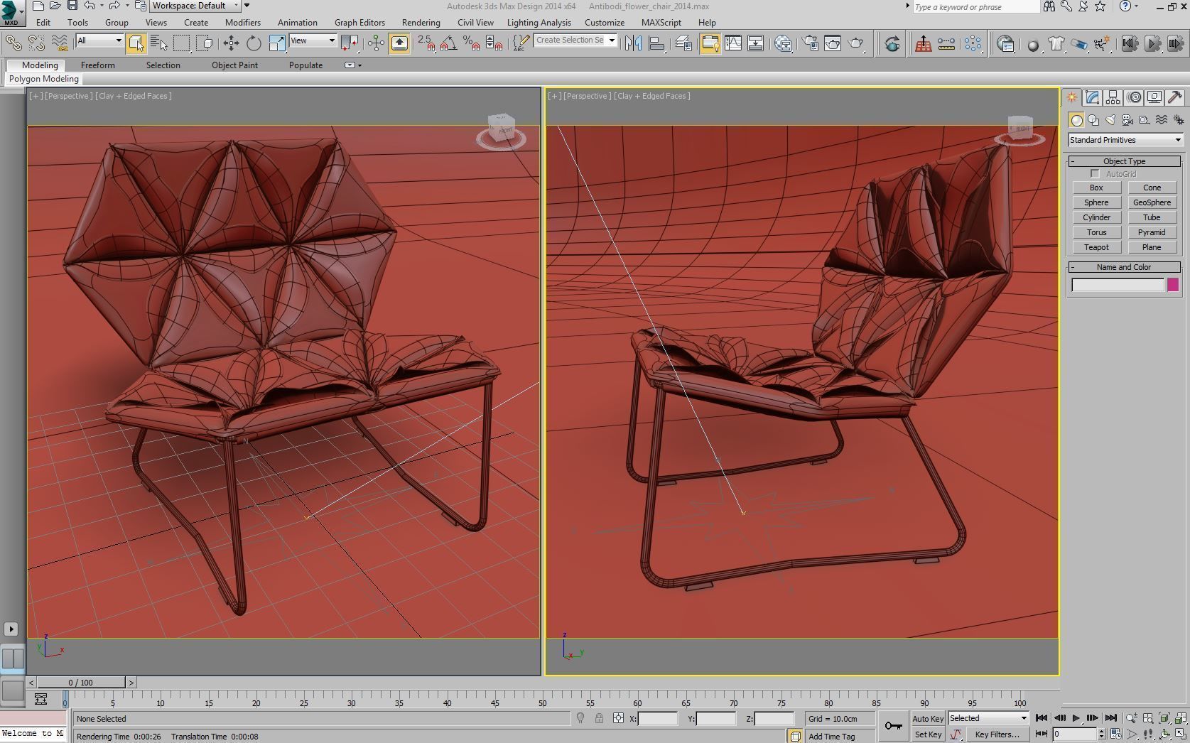Open Select by Name dialog

point(159,43)
